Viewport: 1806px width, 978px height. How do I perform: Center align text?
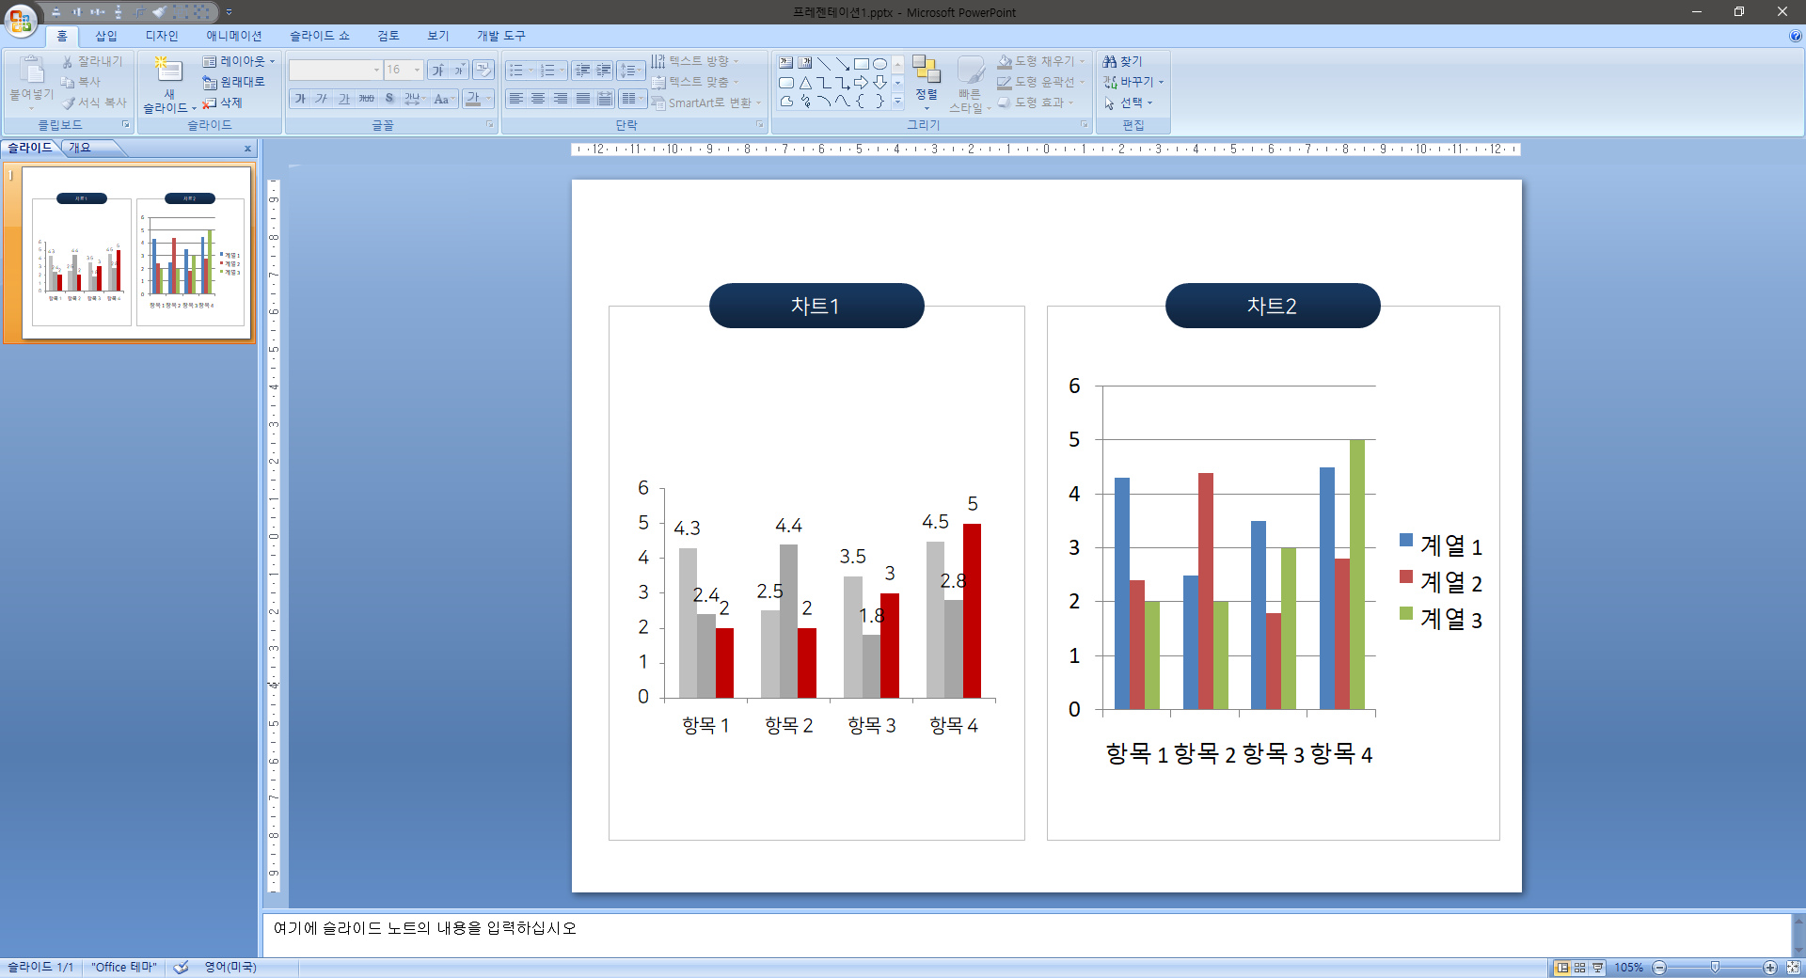[x=538, y=99]
